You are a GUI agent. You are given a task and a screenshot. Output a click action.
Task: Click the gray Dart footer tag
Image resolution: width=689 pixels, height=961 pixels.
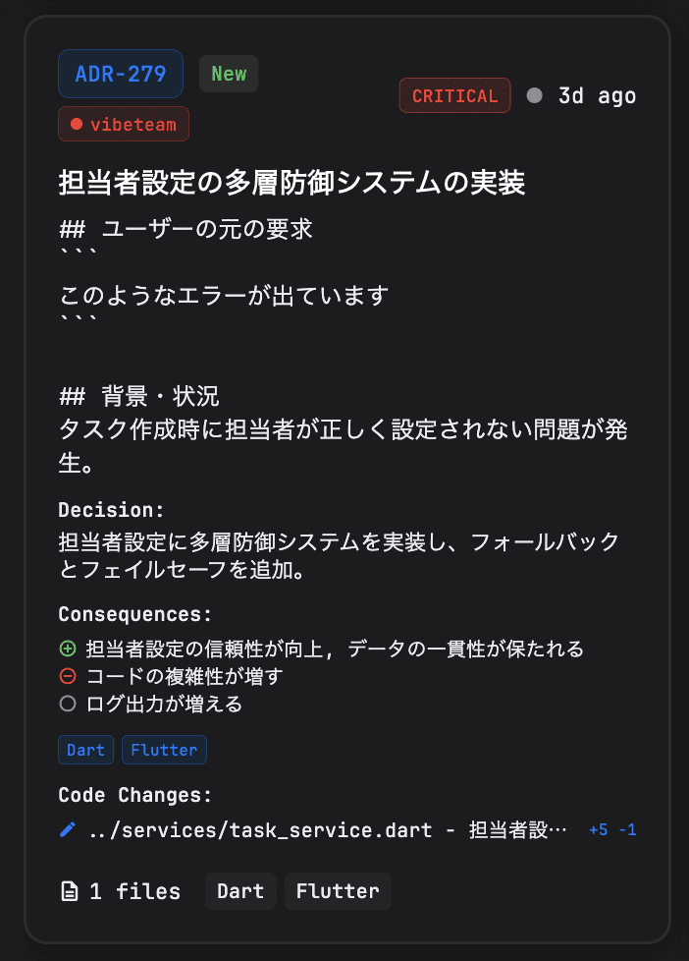coord(240,892)
